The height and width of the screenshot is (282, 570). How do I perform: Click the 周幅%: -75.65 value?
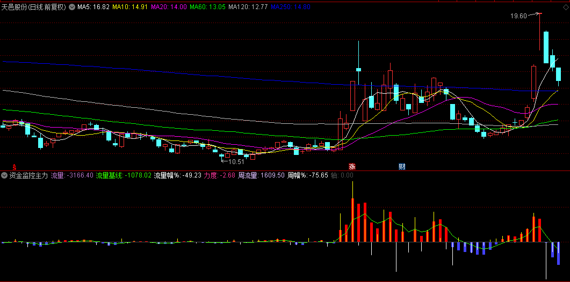307,176
